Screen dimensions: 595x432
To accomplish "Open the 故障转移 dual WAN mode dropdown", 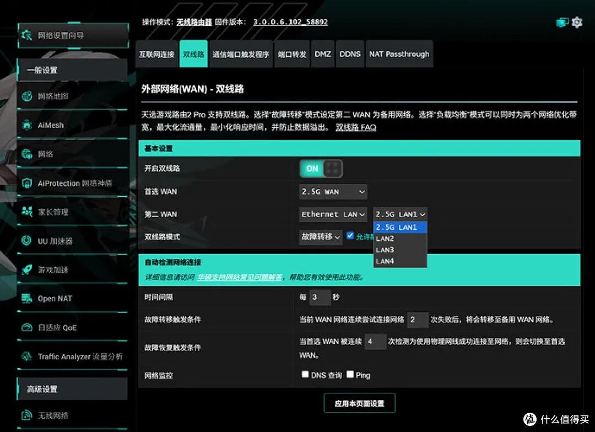I will click(321, 237).
